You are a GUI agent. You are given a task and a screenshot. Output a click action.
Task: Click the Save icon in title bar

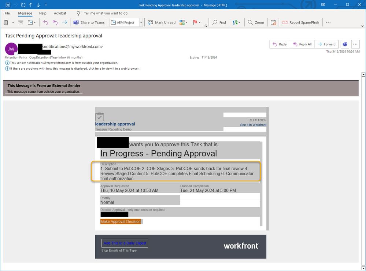point(8,5)
